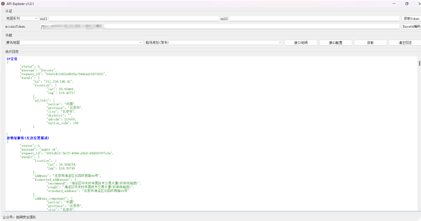Click the API-Explorer app icon in title bar
The height and width of the screenshot is (221, 421).
click(x=3, y=4)
